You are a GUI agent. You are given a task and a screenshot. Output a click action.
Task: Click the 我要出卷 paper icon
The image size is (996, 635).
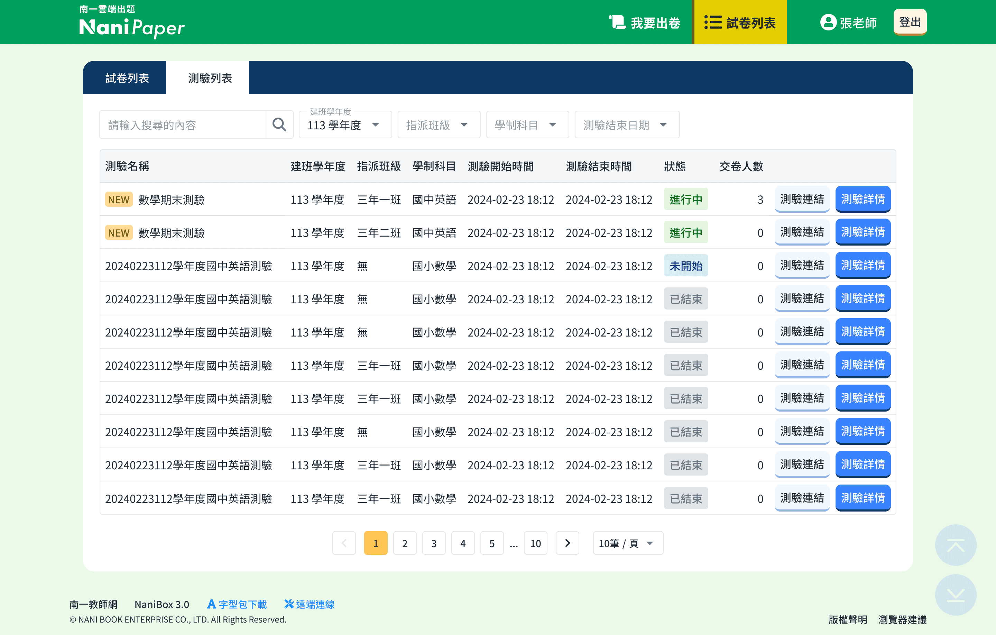tap(617, 22)
